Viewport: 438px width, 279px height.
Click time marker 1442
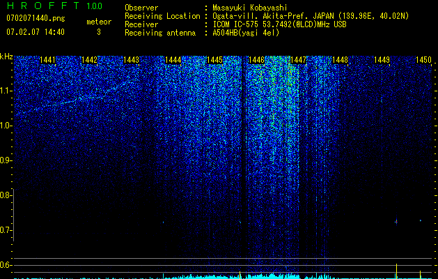pos(89,60)
